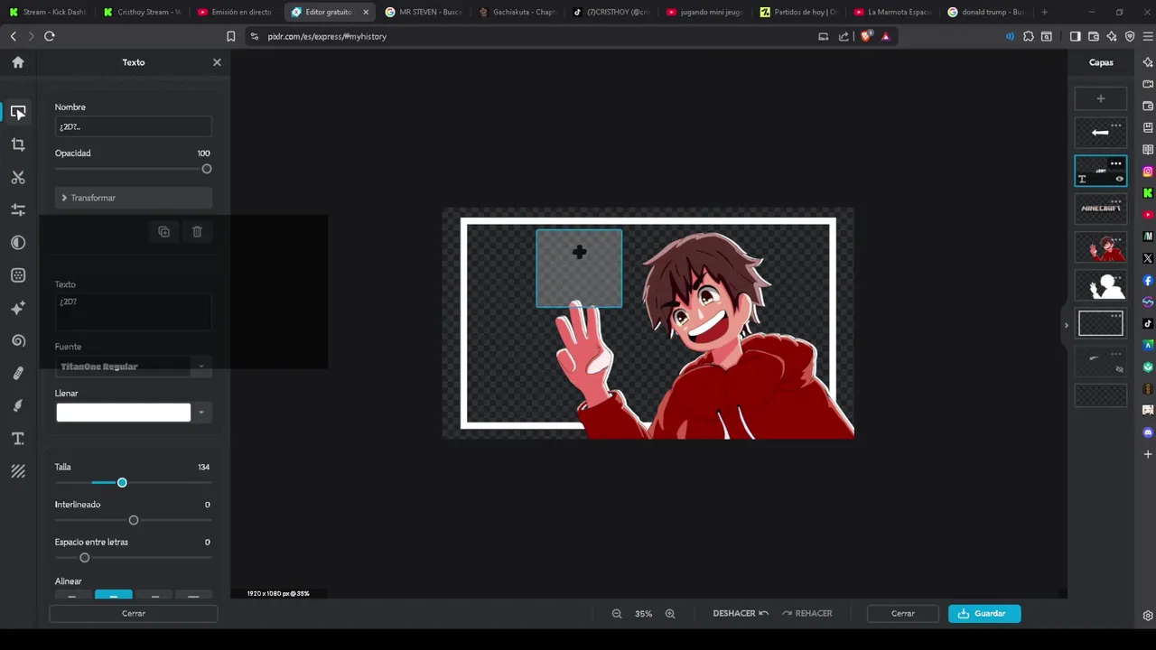Screen dimensions: 1156x650
Task: Go to Pixlr home via house icon
Action: 18,62
